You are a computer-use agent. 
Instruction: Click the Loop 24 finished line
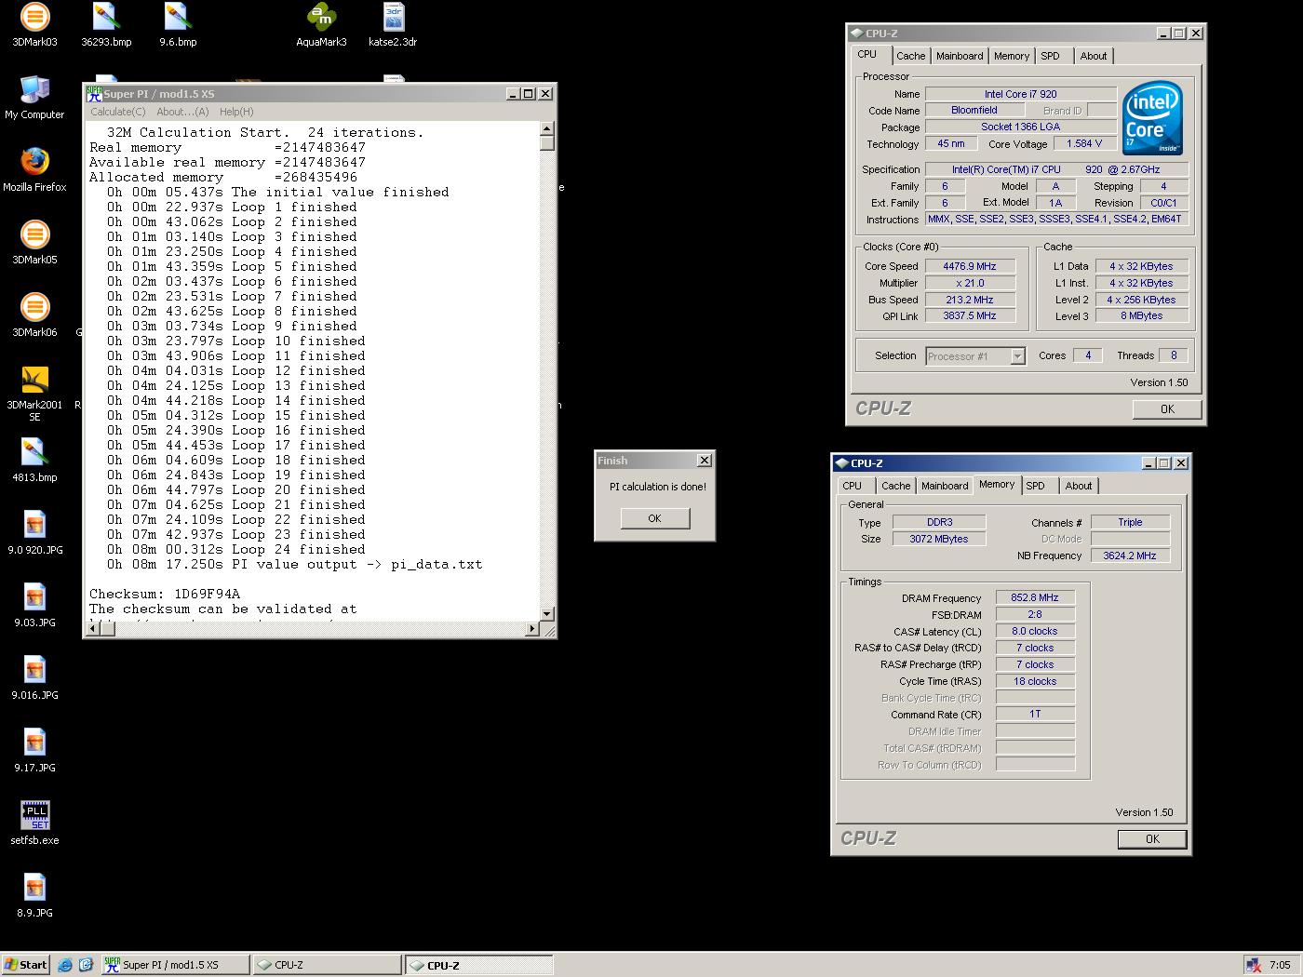[236, 549]
